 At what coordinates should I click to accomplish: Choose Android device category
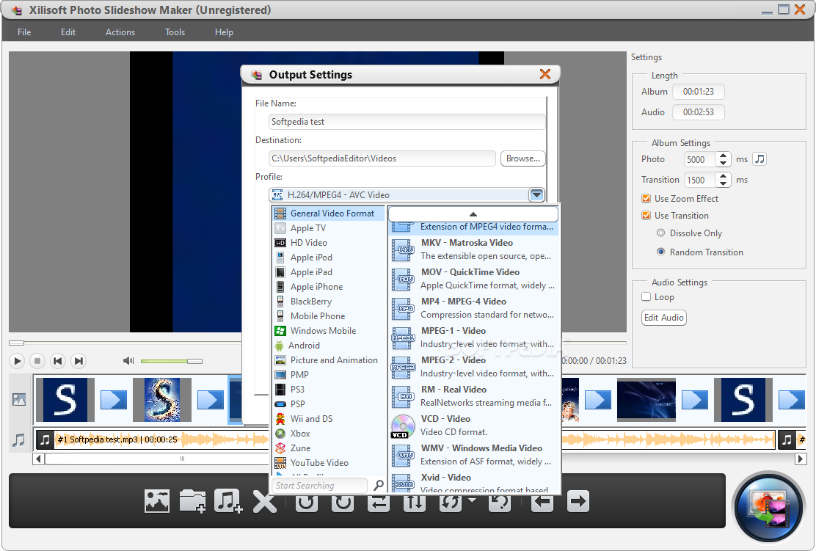tap(328, 346)
